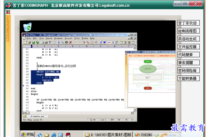207x137 pixels.
Task: Open the Project menu in EditPlus
Action: point(69,38)
